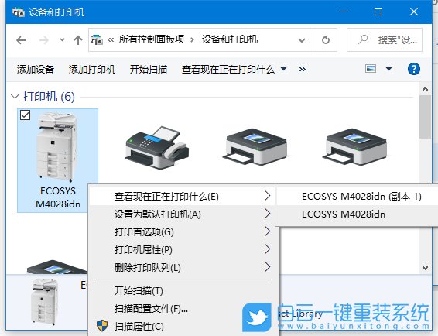
Task: Select submenu item ECOSYS M4028idn
Action: [357, 214]
